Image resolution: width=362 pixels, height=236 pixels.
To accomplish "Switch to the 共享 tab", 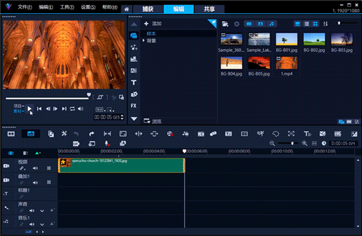I will pyautogui.click(x=209, y=9).
